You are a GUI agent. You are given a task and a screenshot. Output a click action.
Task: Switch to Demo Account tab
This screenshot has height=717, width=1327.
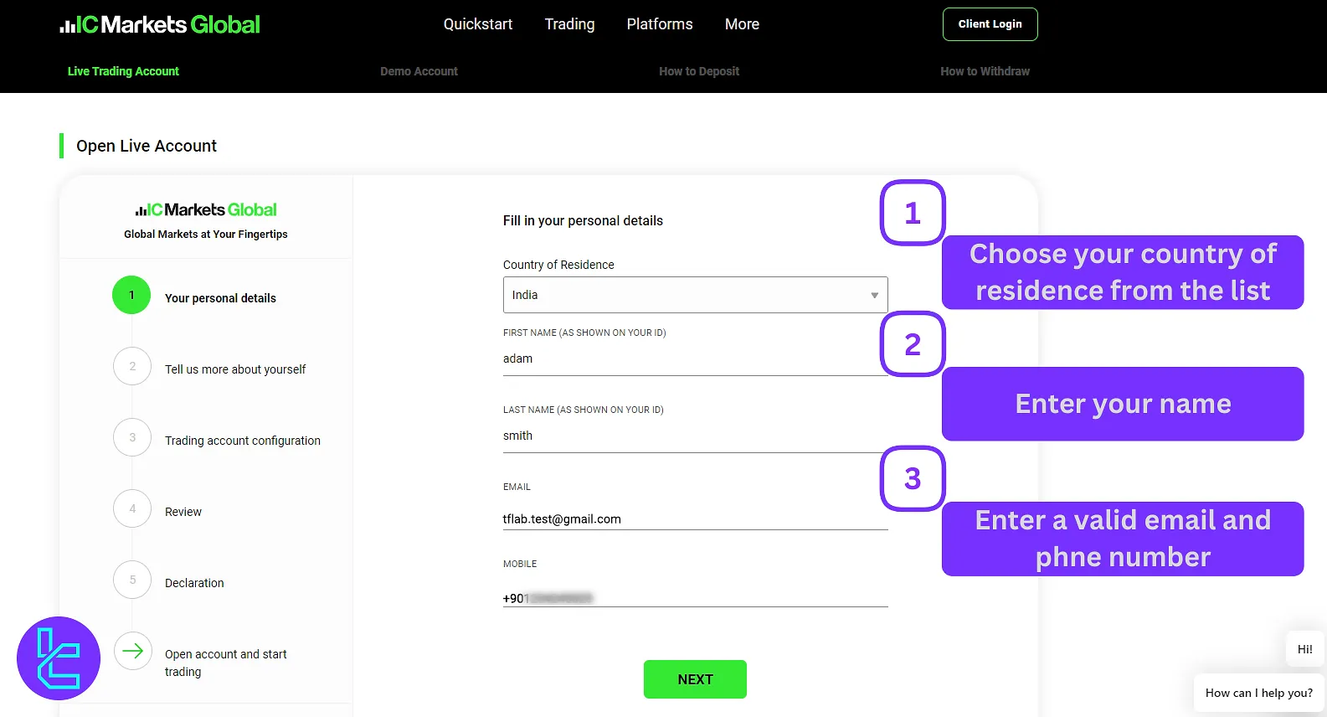[419, 71]
